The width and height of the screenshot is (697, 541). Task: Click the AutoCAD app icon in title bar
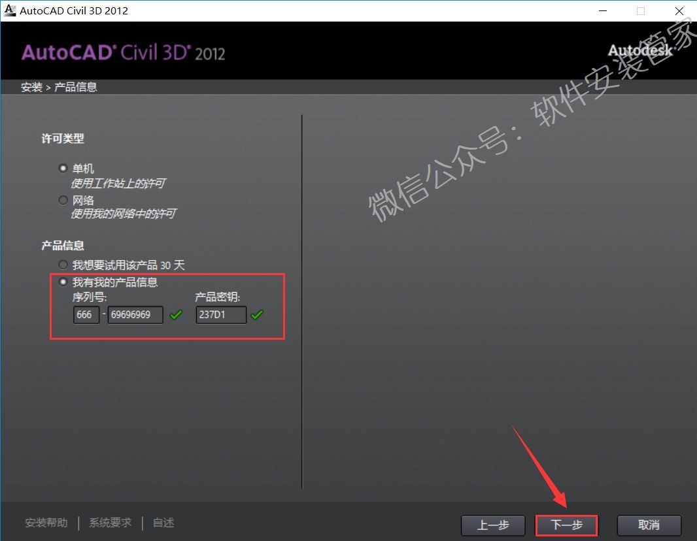click(x=10, y=10)
